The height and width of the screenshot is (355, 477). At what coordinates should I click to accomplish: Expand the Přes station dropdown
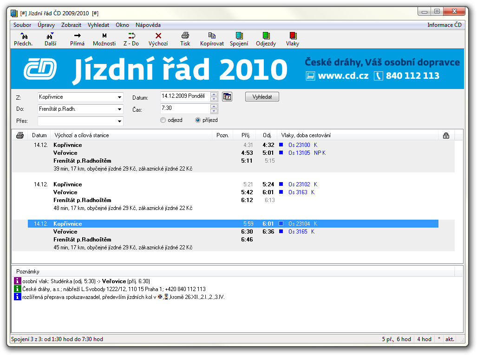(x=119, y=121)
